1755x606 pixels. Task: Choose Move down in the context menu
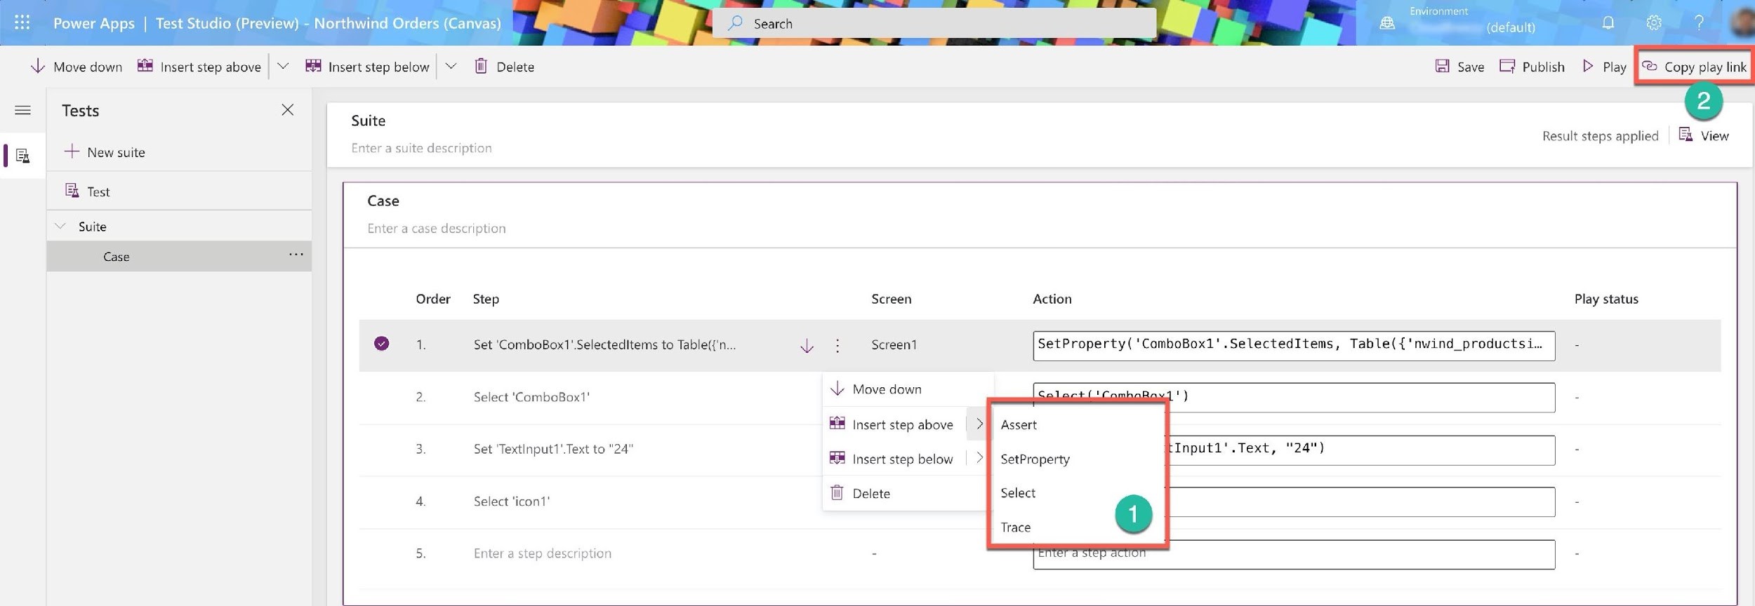(x=907, y=389)
